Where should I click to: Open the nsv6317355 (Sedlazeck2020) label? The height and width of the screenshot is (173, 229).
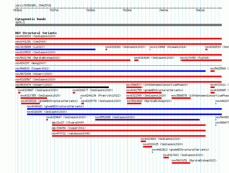click(40, 96)
